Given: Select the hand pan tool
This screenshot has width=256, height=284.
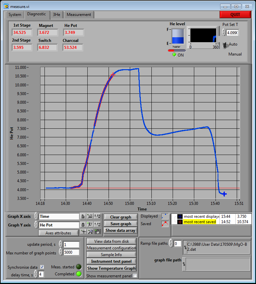Looking at the screenshot, I should click(x=97, y=231).
